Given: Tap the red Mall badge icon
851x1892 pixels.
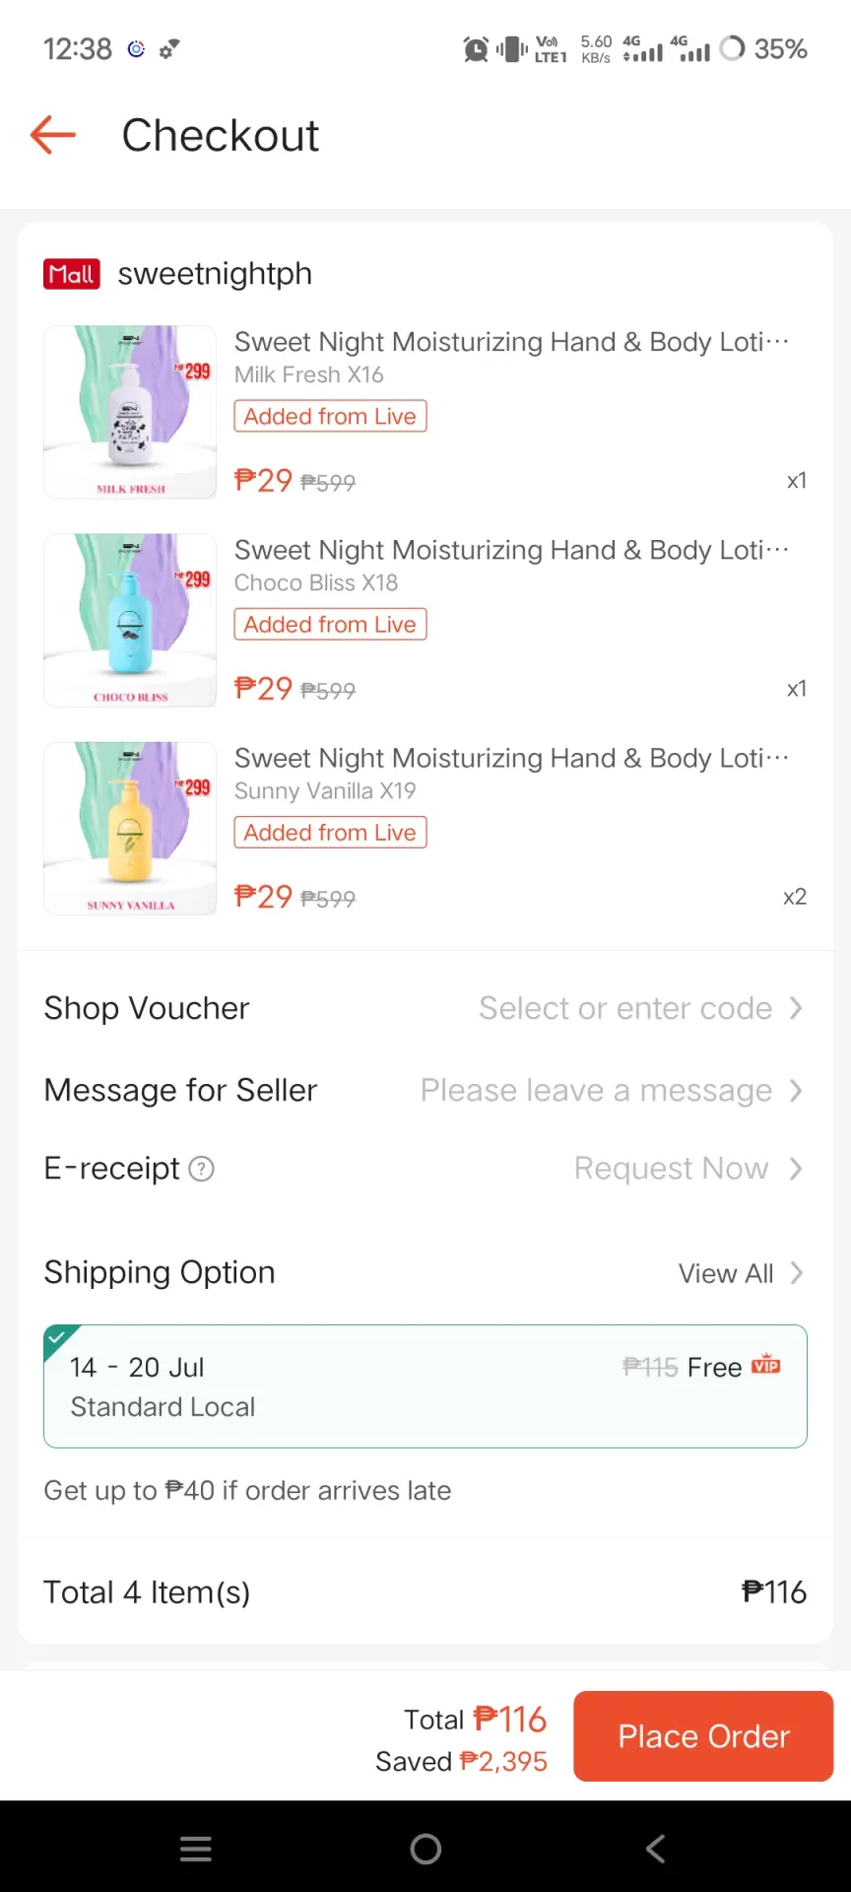Looking at the screenshot, I should (x=72, y=274).
